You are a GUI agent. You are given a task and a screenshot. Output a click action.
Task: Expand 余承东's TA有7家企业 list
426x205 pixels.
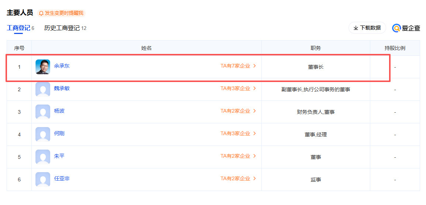pyautogui.click(x=238, y=66)
